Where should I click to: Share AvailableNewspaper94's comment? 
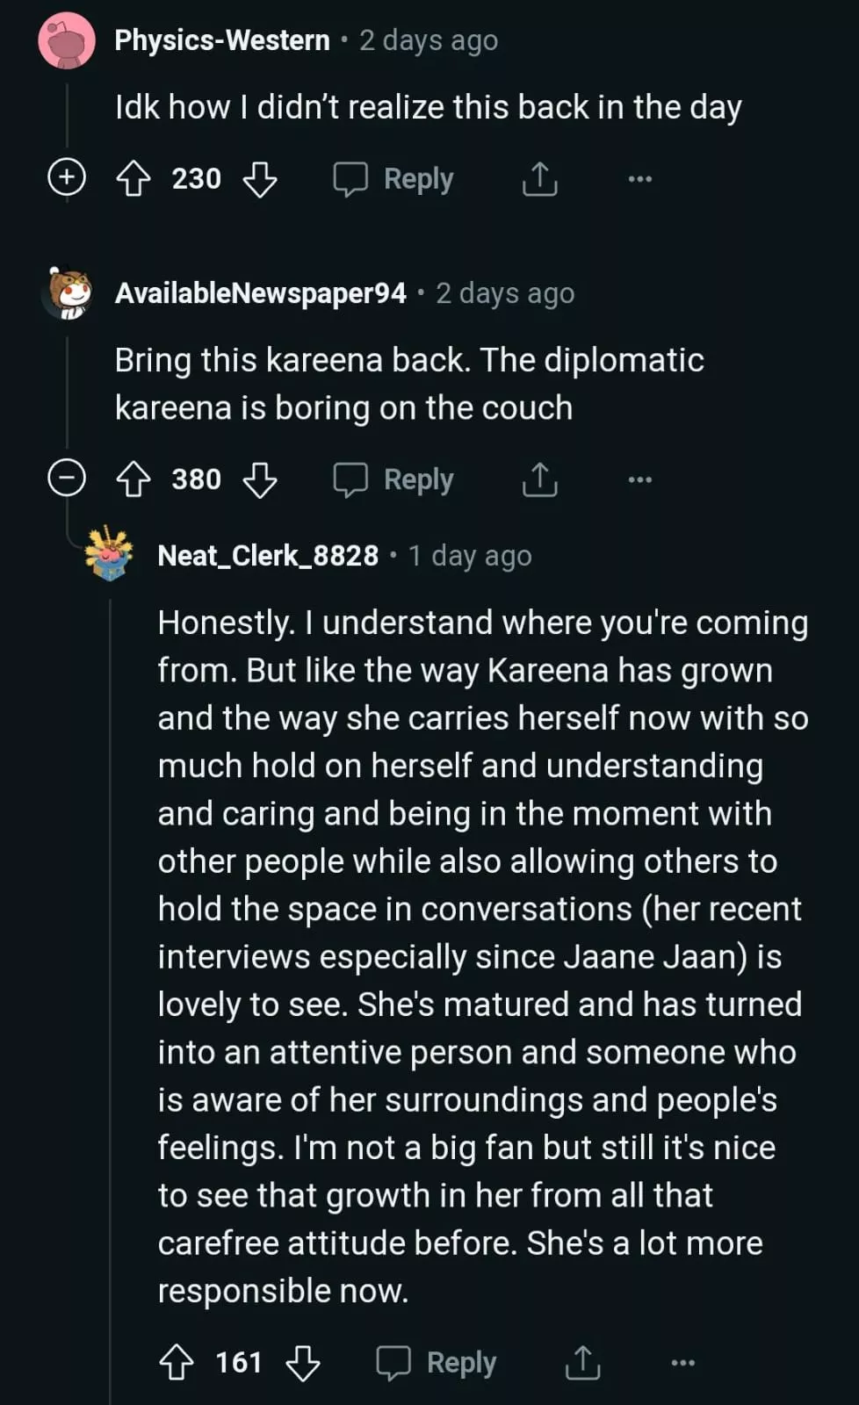pos(539,479)
